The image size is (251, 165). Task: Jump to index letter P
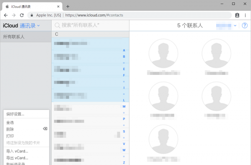tap(124, 119)
